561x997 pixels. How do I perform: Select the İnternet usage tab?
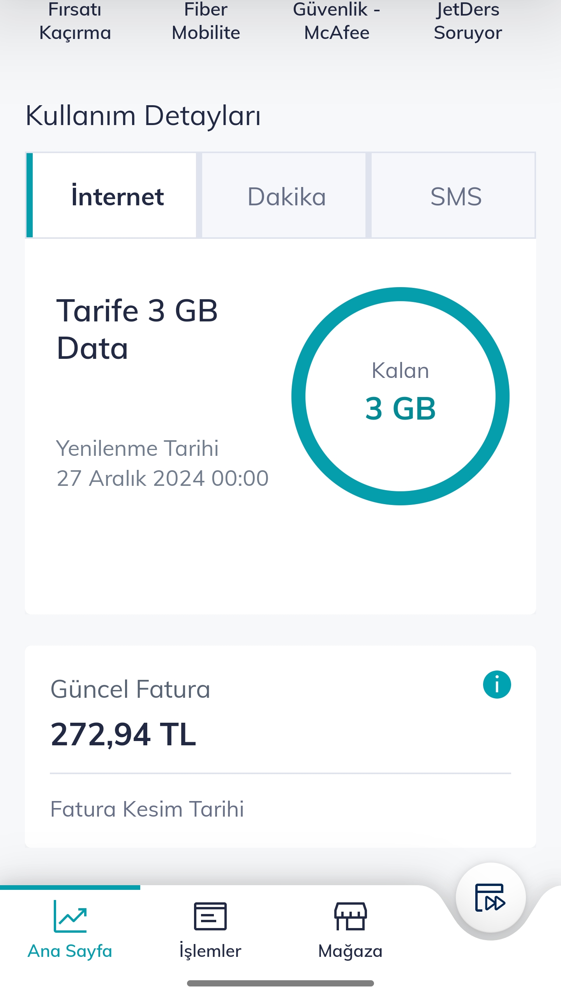[117, 196]
